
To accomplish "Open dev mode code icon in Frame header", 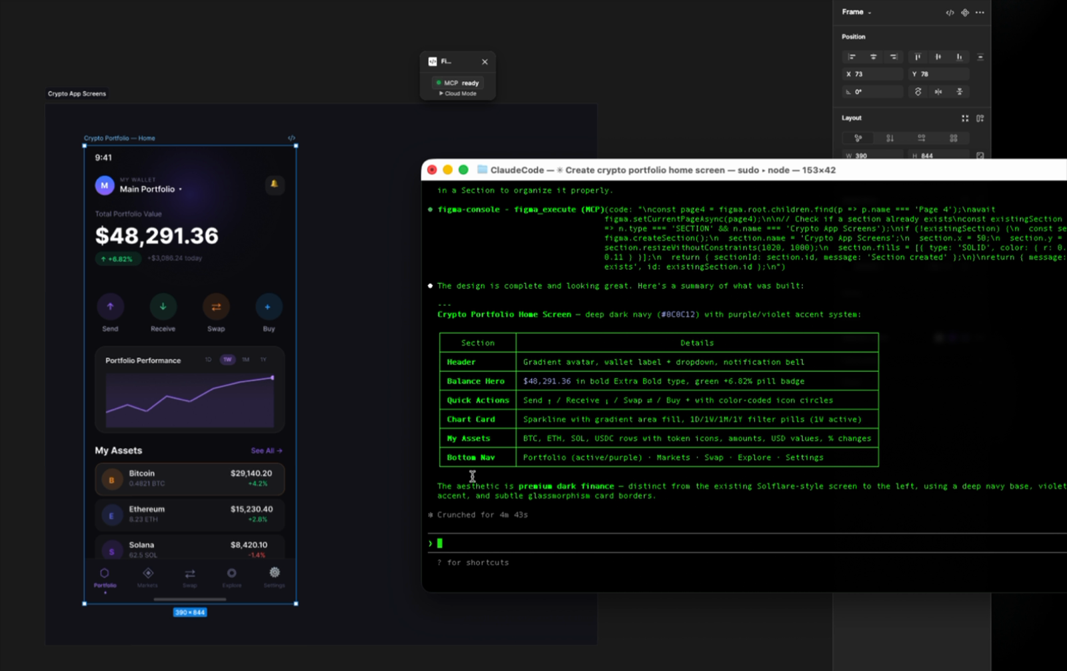I will click(x=950, y=13).
